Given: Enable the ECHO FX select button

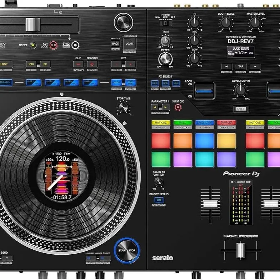Looking at the screenshot, I should click(x=155, y=83).
